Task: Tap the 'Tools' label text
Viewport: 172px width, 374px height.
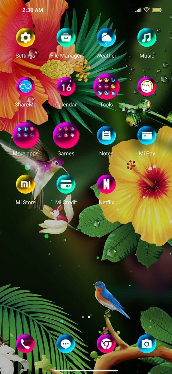Action: 106,105
